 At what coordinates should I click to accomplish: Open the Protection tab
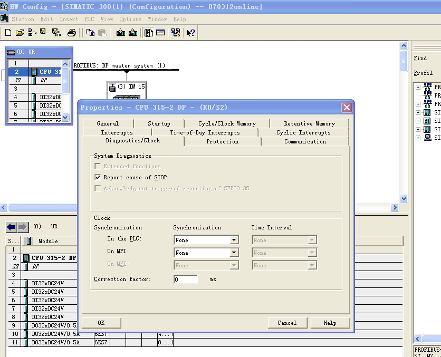[x=222, y=141]
